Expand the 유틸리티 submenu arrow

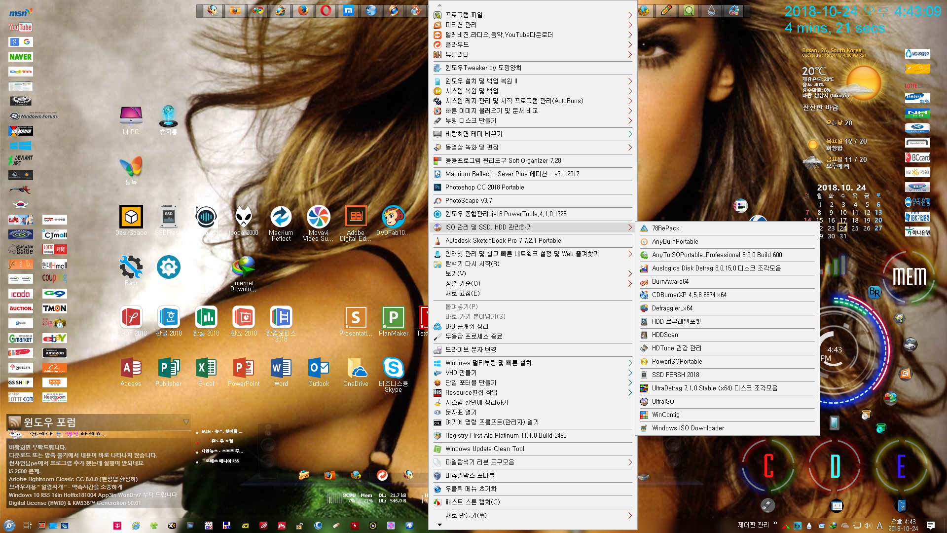tap(630, 54)
